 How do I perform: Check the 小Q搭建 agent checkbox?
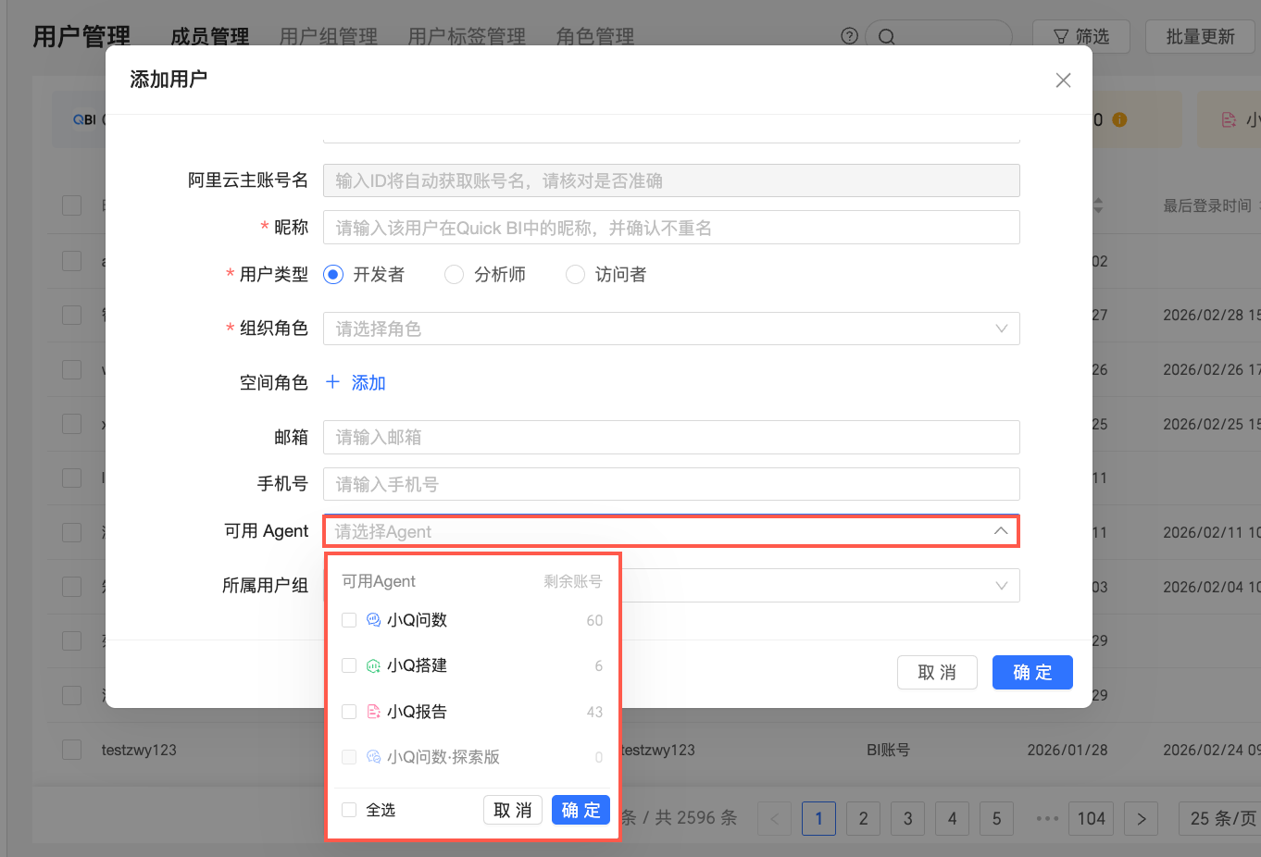349,665
